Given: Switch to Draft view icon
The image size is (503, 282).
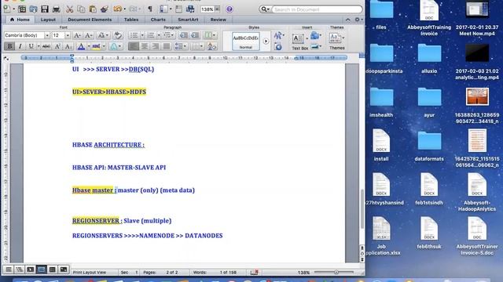Looking at the screenshot, I should pos(9,269).
